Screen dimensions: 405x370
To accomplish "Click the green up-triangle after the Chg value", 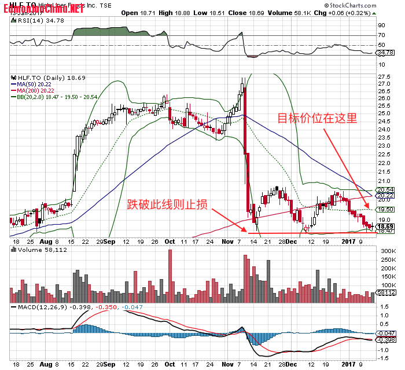I will pyautogui.click(x=374, y=13).
